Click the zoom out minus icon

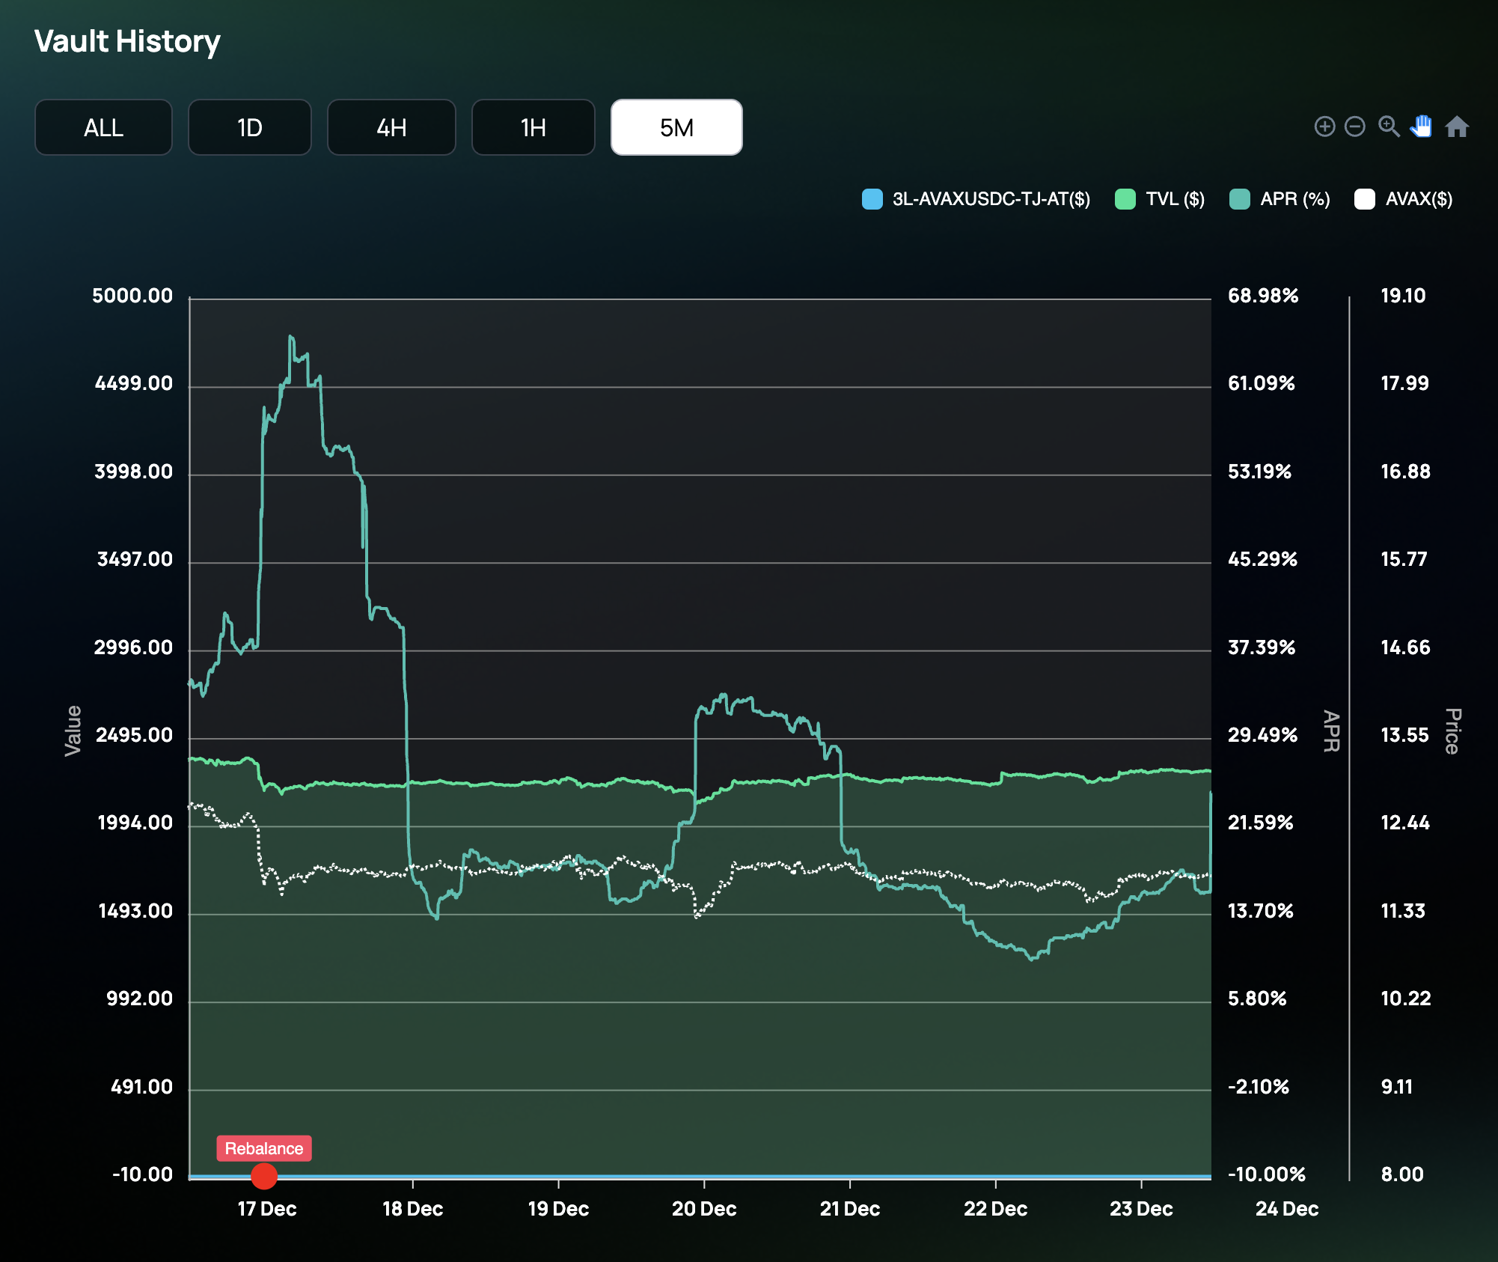click(1355, 126)
